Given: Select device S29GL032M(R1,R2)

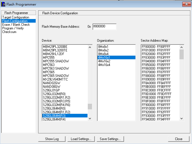Looking at the screenshot, I should pos(65,98).
